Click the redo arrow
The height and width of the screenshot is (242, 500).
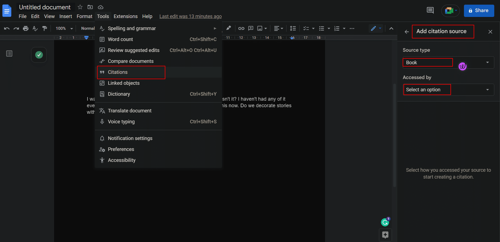coord(16,28)
